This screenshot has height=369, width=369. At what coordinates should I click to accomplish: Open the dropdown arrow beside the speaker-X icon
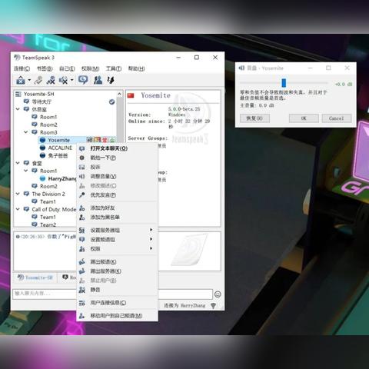71,80
